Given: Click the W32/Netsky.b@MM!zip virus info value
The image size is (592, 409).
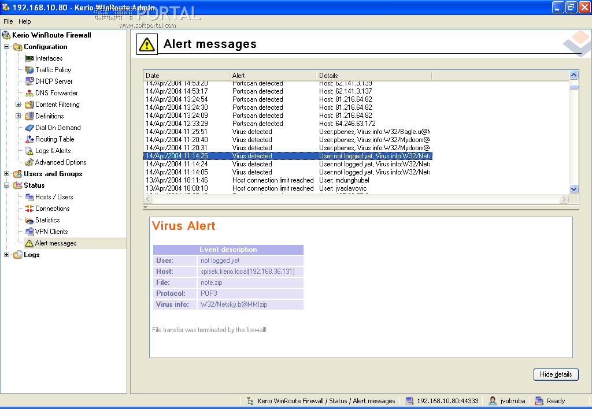Looking at the screenshot, I should [x=234, y=304].
